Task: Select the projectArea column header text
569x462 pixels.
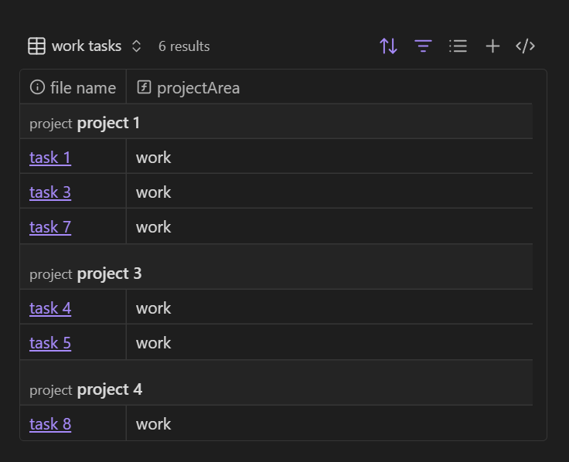Action: pyautogui.click(x=198, y=88)
